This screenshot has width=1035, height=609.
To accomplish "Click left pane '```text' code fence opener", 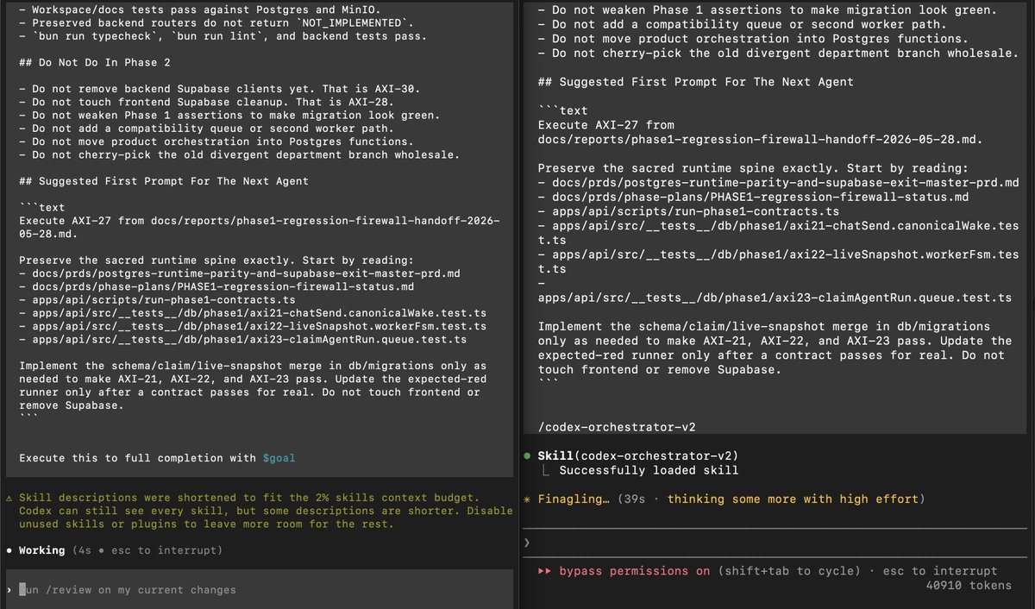I will coord(41,208).
